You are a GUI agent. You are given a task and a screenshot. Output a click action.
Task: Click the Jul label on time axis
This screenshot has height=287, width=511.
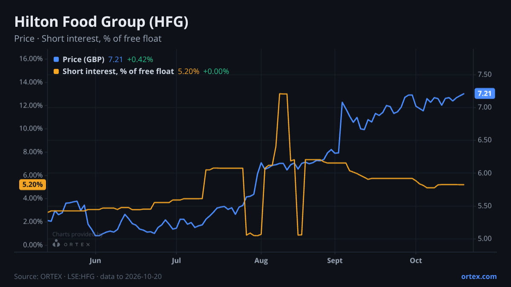pos(176,260)
